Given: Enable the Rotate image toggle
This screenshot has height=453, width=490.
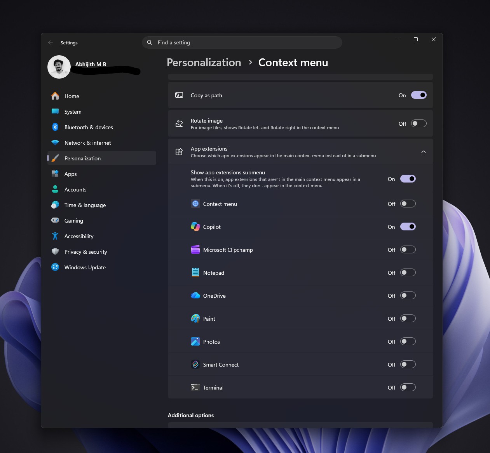Looking at the screenshot, I should point(419,123).
